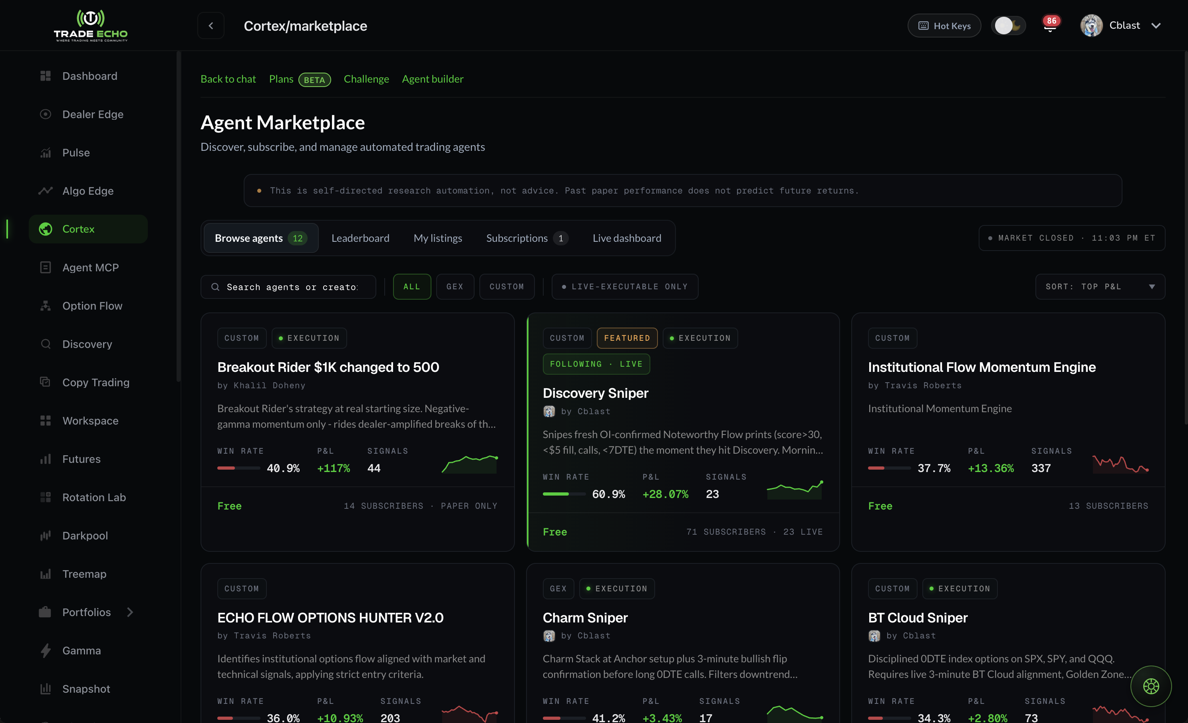Viewport: 1188px width, 723px height.
Task: Select the Pulse chart icon
Action: coord(45,153)
